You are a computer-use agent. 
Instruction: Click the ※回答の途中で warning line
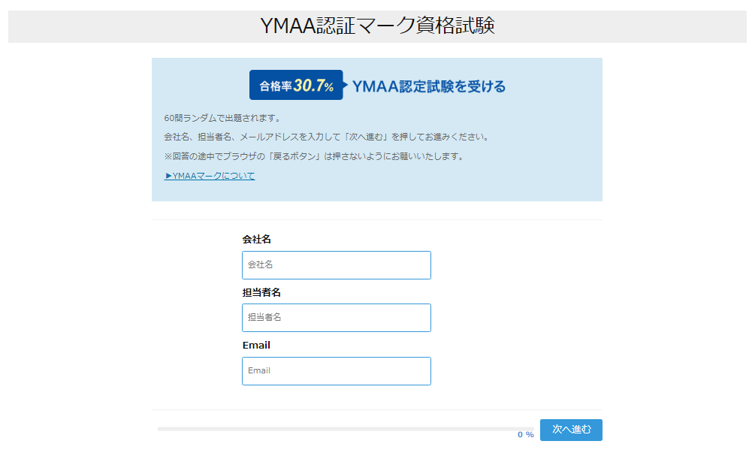pos(315,156)
